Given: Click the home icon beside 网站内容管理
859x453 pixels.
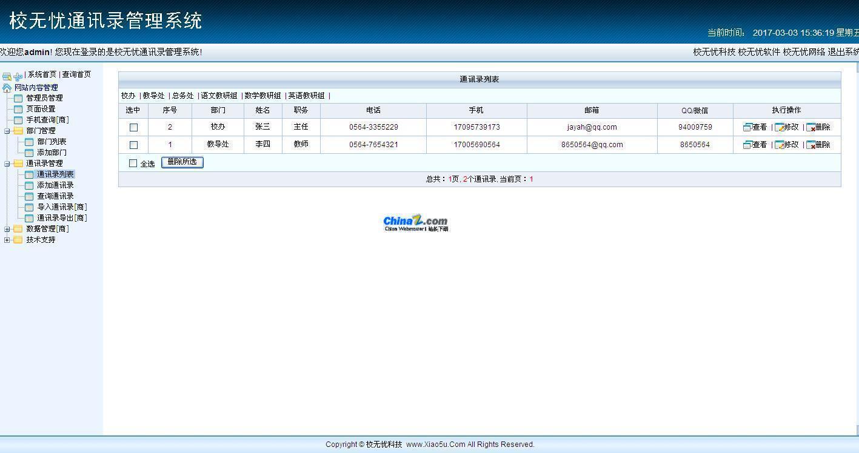Looking at the screenshot, I should pyautogui.click(x=7, y=88).
